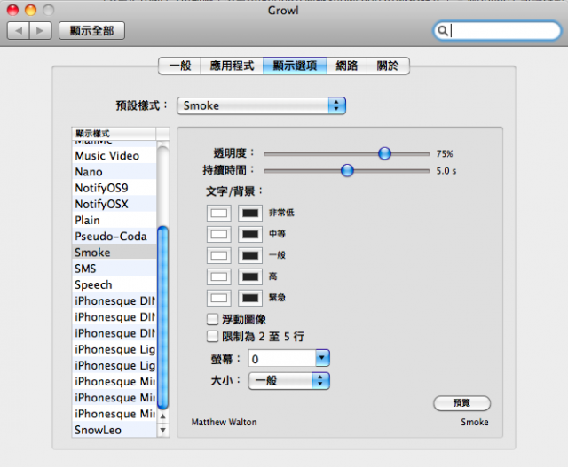The width and height of the screenshot is (568, 467).
Task: Switch to the 一般 tab
Action: click(x=179, y=66)
